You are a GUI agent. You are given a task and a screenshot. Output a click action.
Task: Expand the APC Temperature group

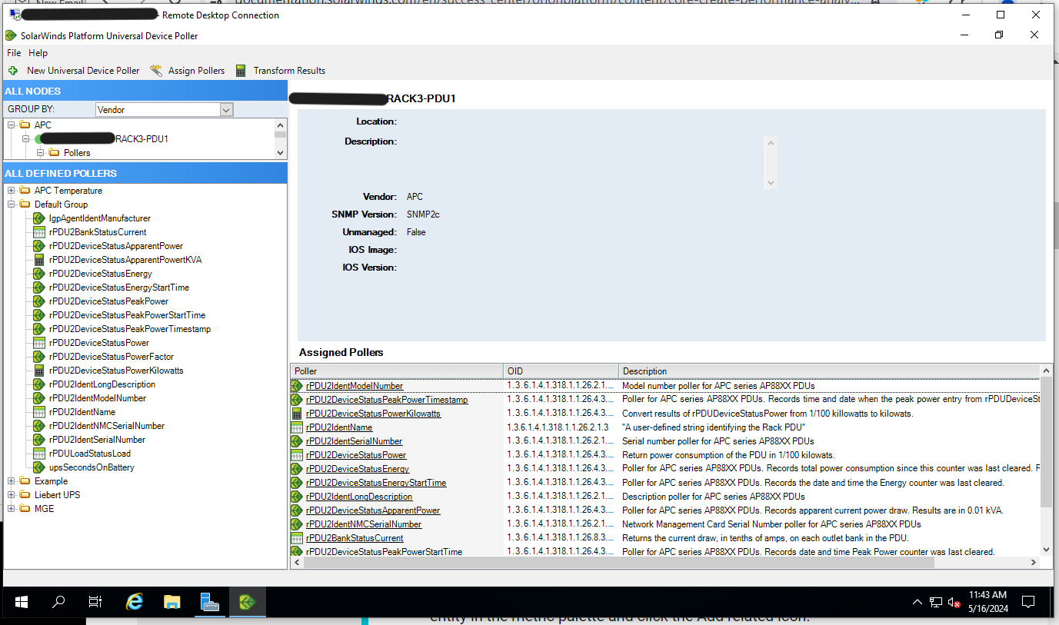point(12,191)
